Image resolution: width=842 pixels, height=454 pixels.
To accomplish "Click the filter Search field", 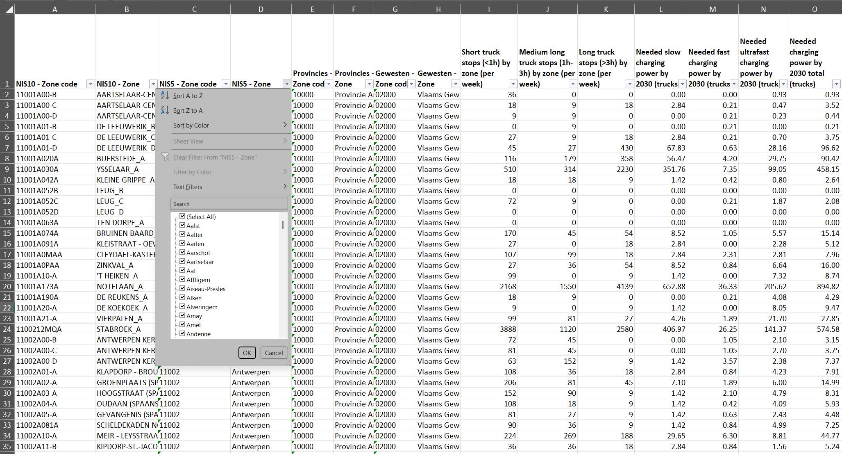I will [229, 204].
